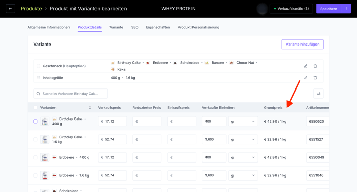Screen dimensions: 357x192
Task: Open unit dropdown for Erdbeere 1.6 kg
Action: point(243,175)
